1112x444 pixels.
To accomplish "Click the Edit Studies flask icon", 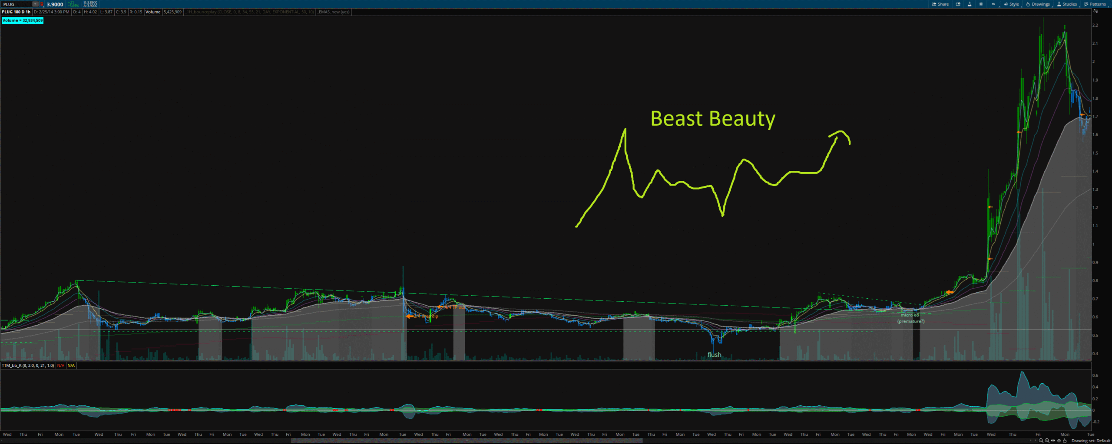I will pyautogui.click(x=970, y=4).
